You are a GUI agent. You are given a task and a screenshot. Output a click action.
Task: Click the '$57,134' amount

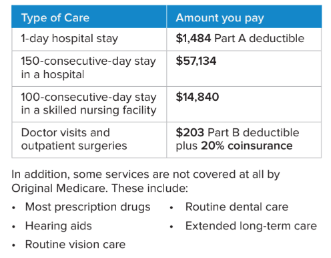click(196, 61)
